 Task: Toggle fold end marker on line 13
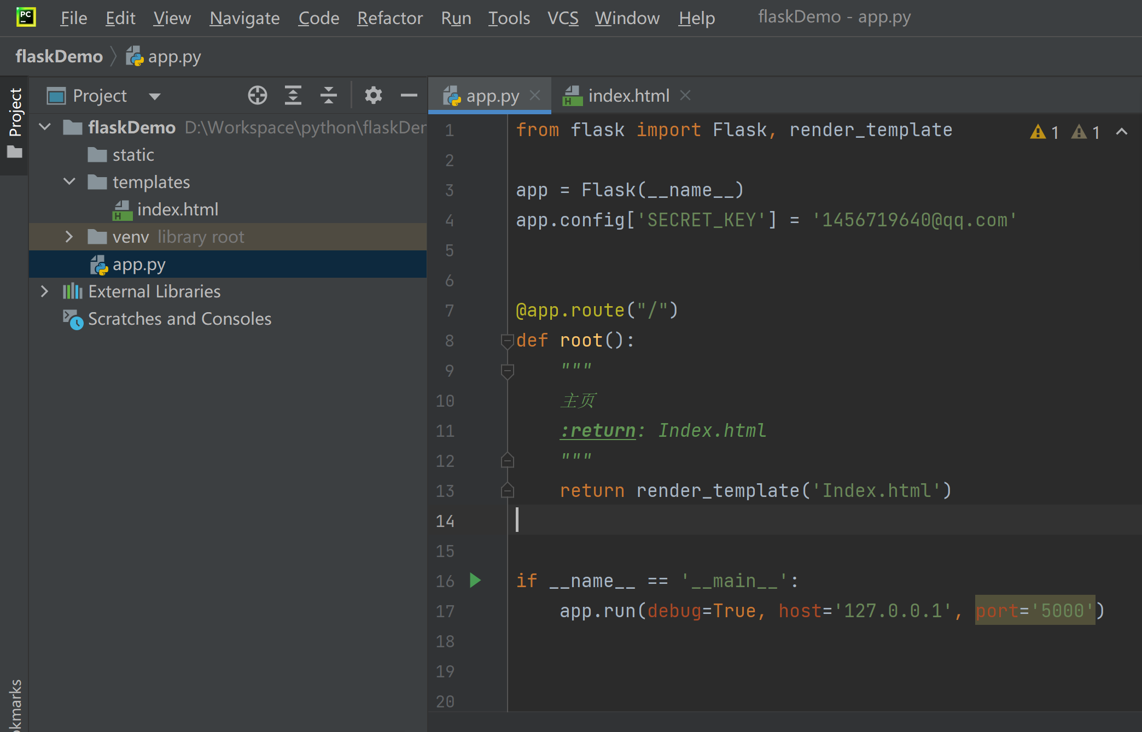point(507,490)
